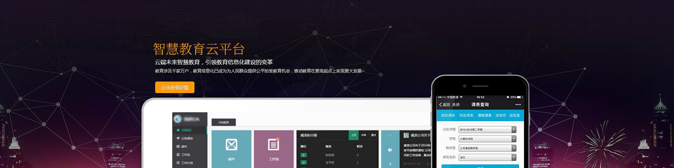Tap the 返回 back link on phone
This screenshot has width=674, height=168.
[444, 105]
